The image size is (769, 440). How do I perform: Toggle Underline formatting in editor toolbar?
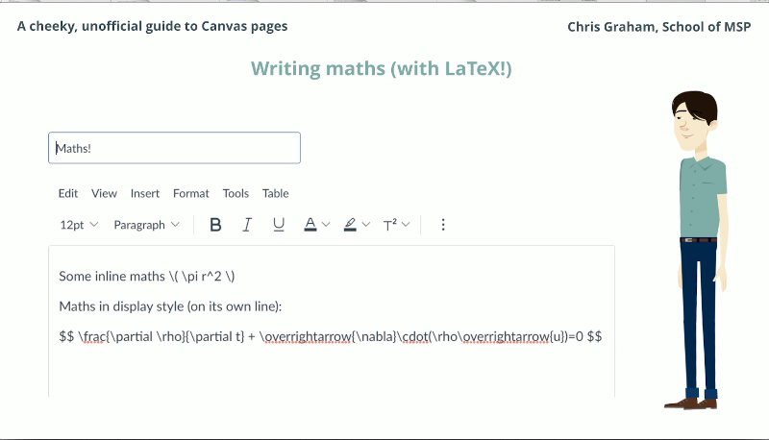(x=279, y=225)
